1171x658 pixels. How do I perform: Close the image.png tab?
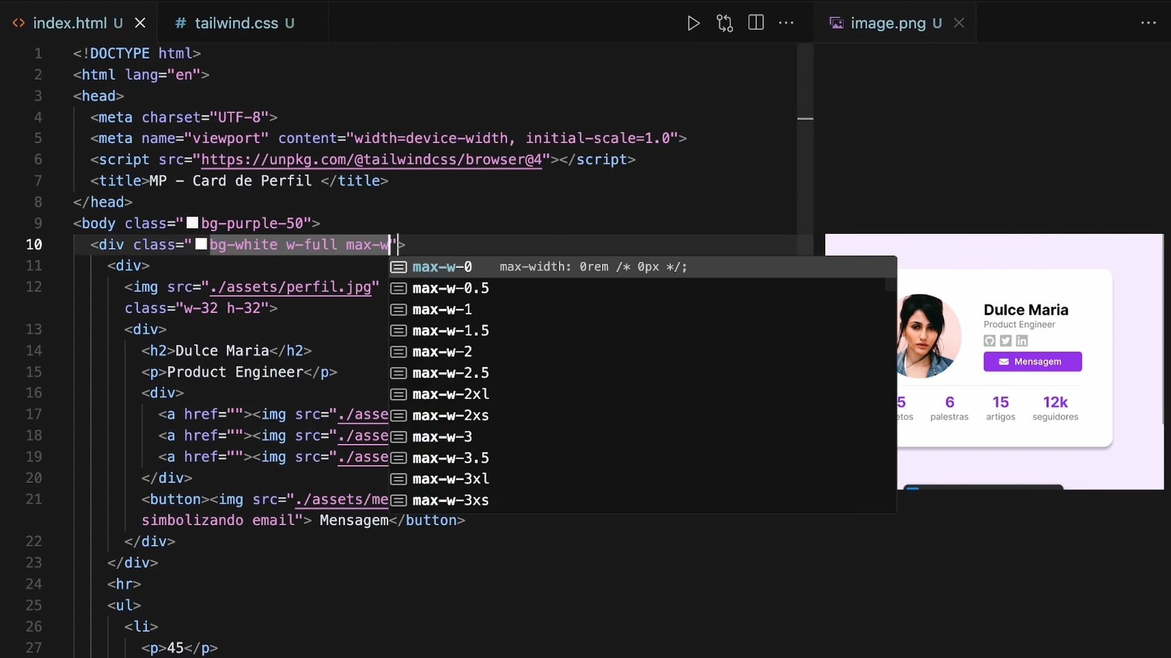[959, 23]
